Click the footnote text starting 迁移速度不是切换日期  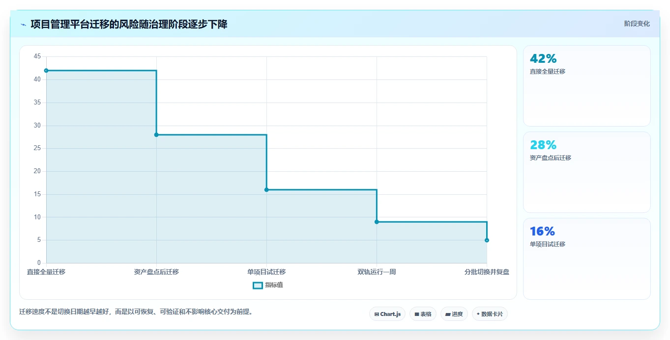[136, 312]
